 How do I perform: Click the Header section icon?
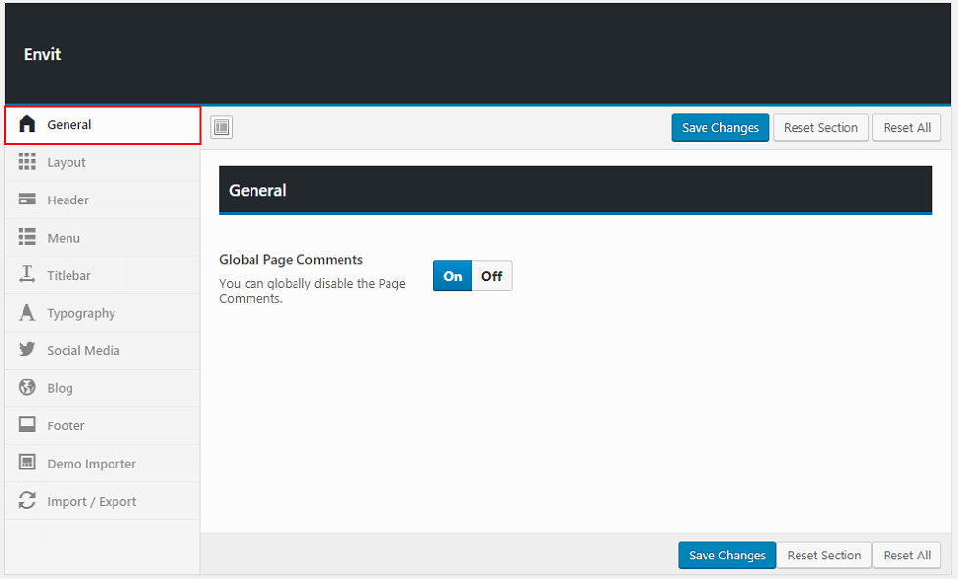coord(27,200)
